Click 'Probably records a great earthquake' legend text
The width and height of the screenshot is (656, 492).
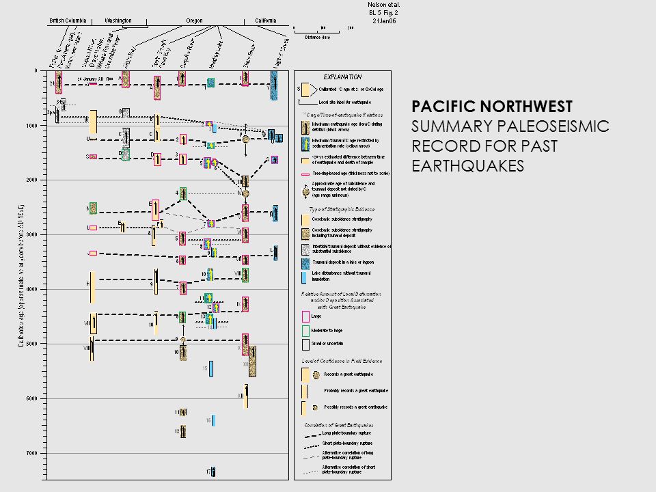point(356,391)
